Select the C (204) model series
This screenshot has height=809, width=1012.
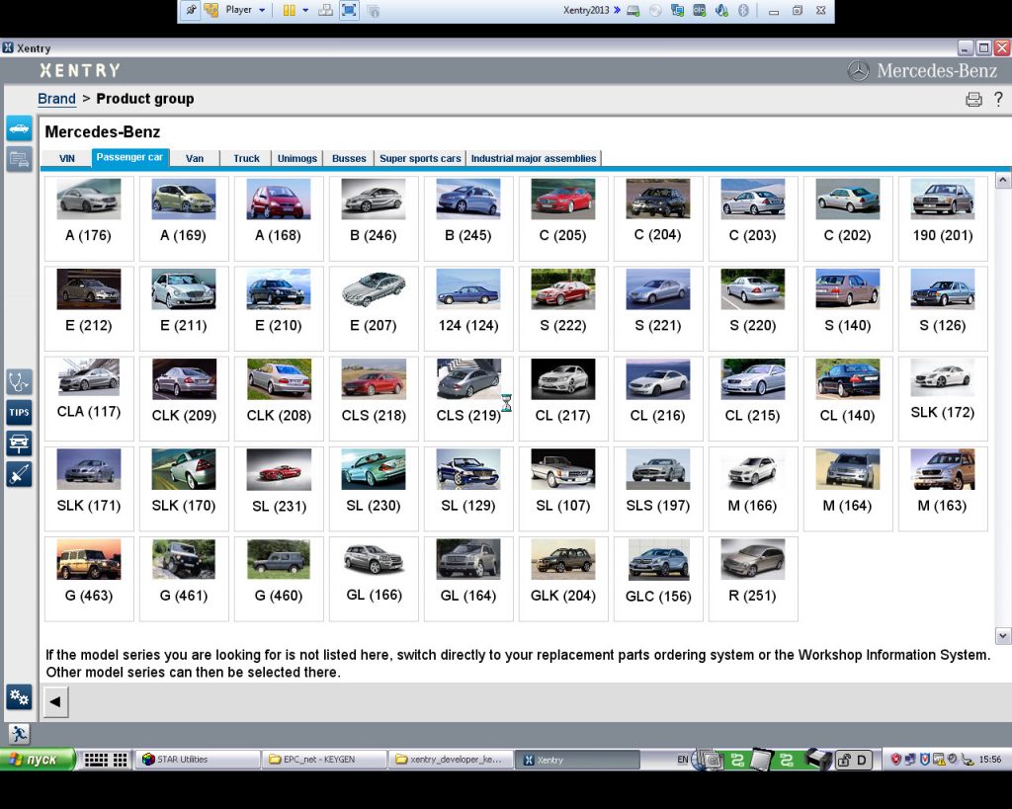(658, 218)
